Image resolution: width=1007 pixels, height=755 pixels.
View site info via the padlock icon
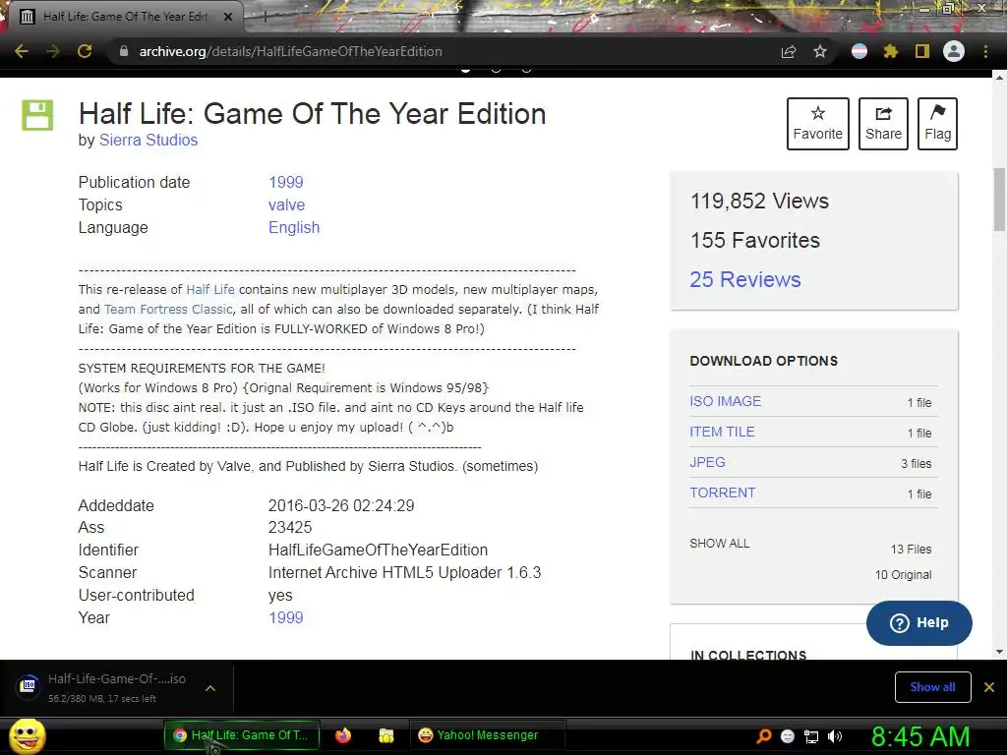coord(124,51)
